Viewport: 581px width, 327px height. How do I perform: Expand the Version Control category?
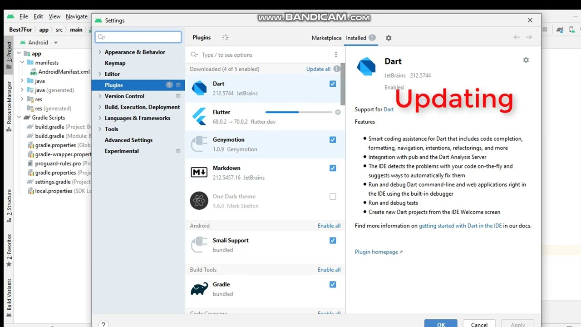click(x=100, y=96)
